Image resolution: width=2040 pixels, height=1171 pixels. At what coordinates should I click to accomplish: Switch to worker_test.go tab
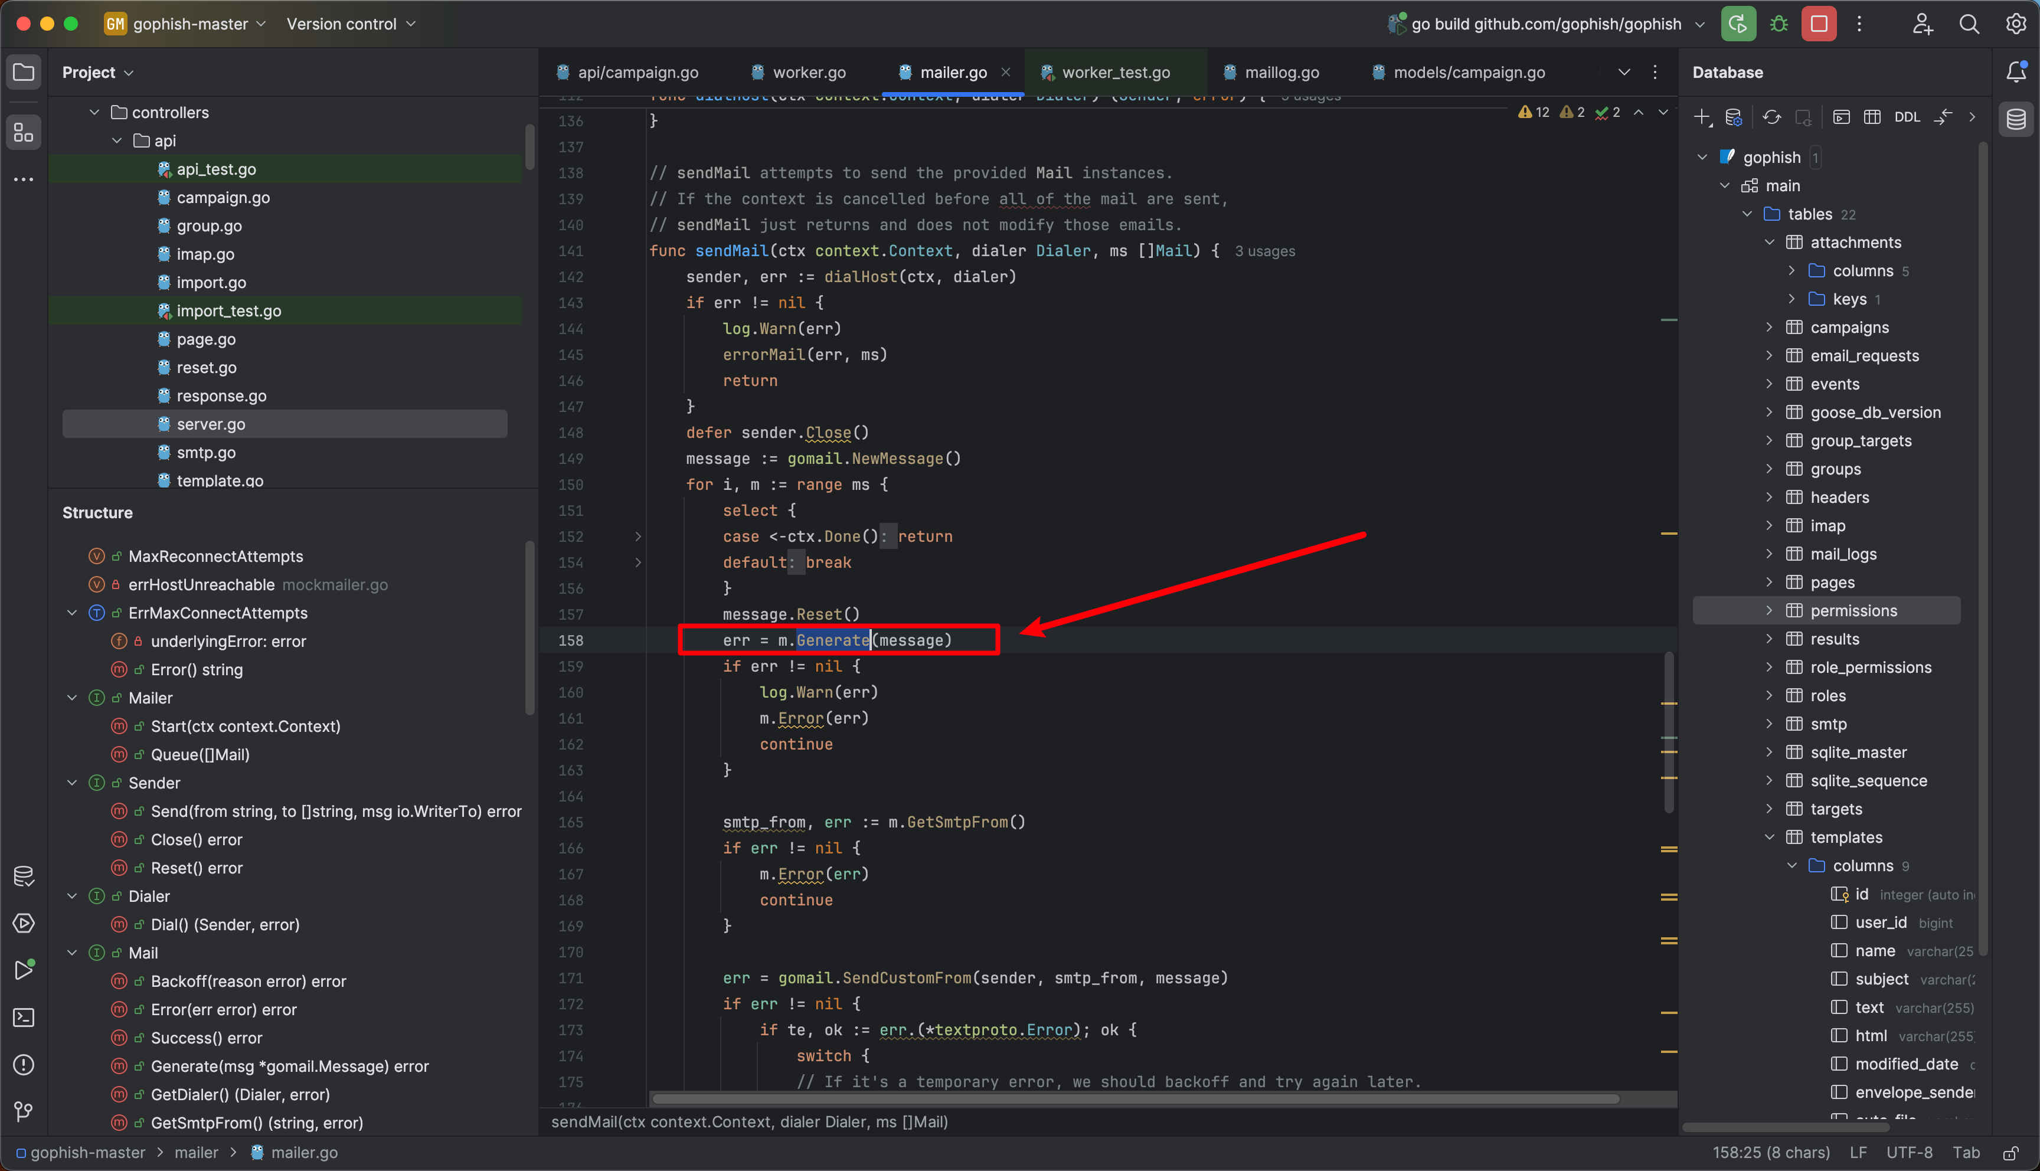tap(1105, 73)
